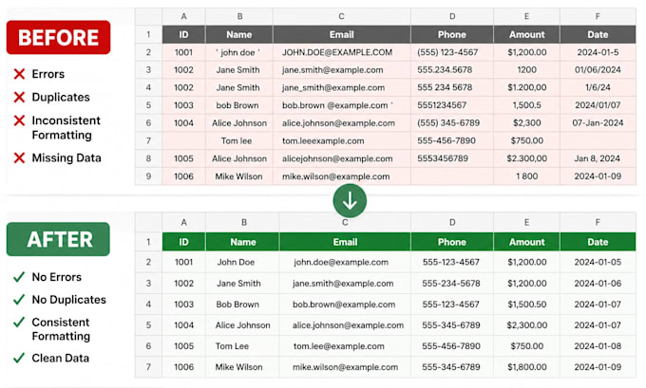Screen dimensions: 646x388
Task: Select the cell containing ' john doe '
Action: pos(239,53)
